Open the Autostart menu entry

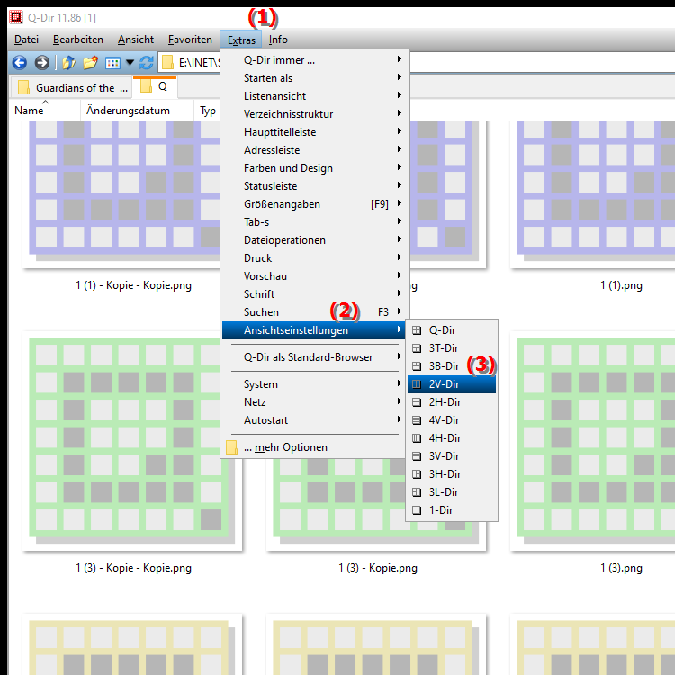[315, 420]
